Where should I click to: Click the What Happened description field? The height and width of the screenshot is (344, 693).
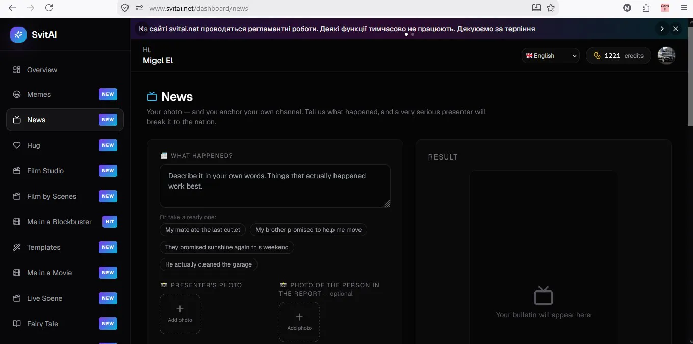[275, 186]
